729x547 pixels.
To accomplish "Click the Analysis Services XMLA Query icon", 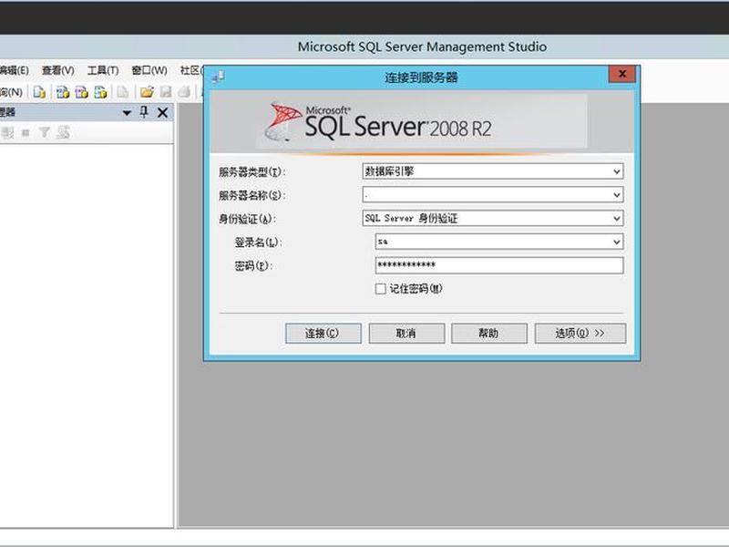I will click(100, 92).
